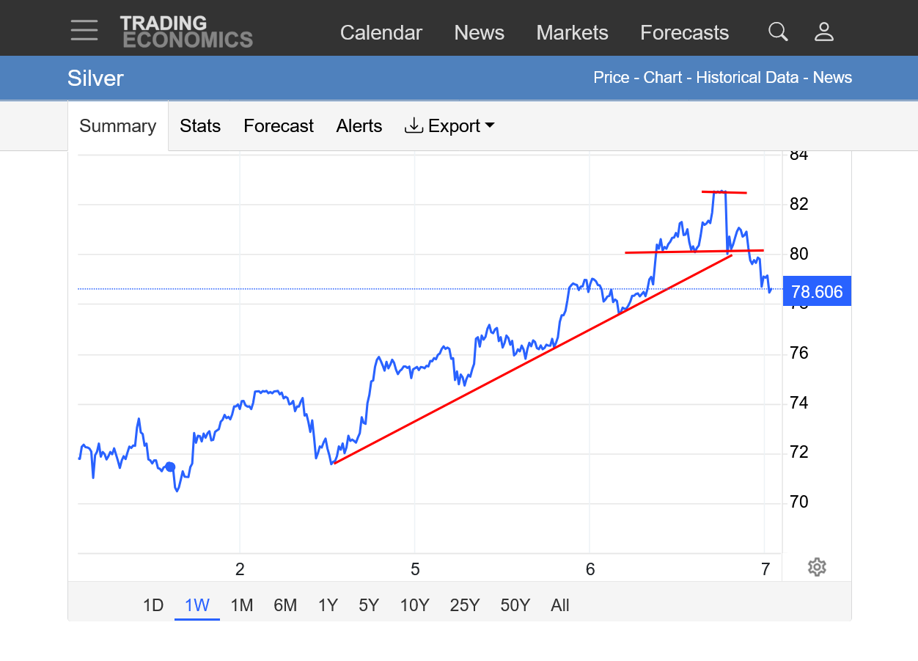The image size is (918, 661).
Task: Open the Forecast tab
Action: point(279,126)
